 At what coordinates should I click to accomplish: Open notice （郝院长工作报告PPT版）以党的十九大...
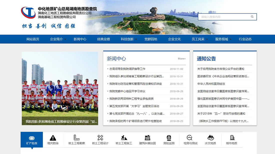[x=223, y=121]
